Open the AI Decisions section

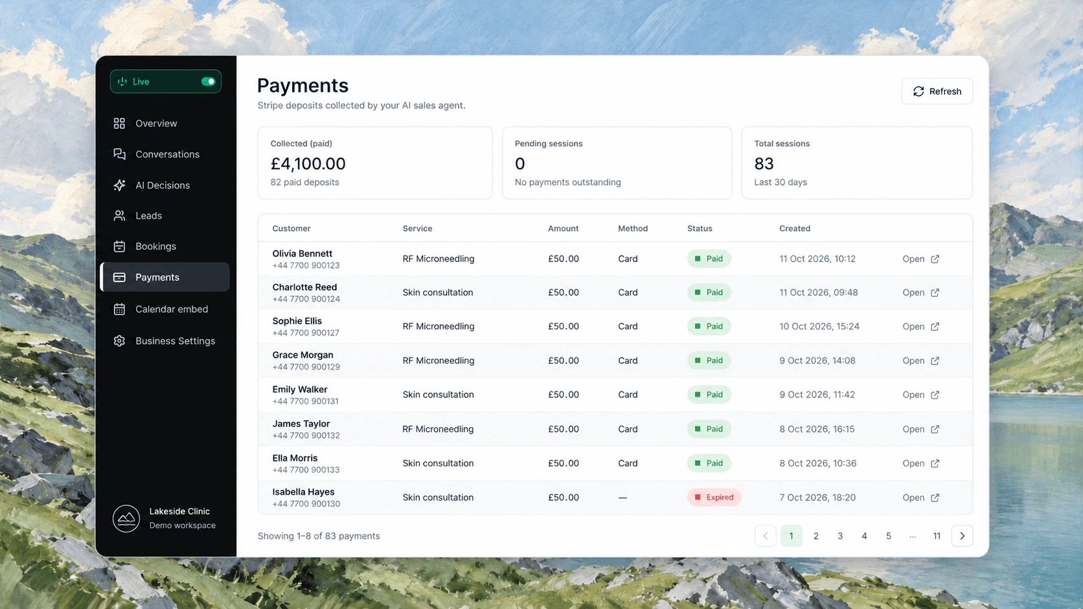165,185
